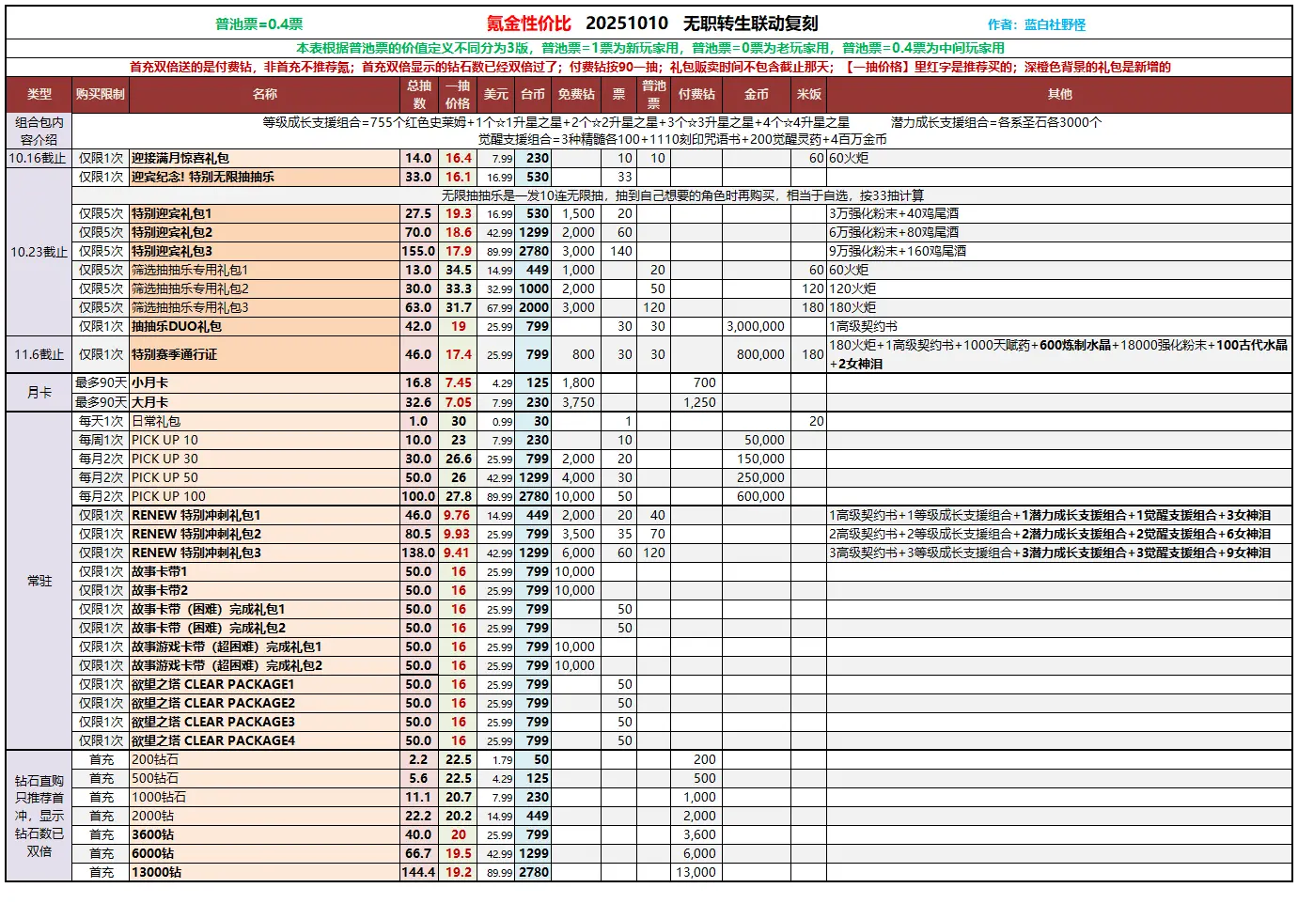Click the 氪金性价比 title text

[x=528, y=23]
